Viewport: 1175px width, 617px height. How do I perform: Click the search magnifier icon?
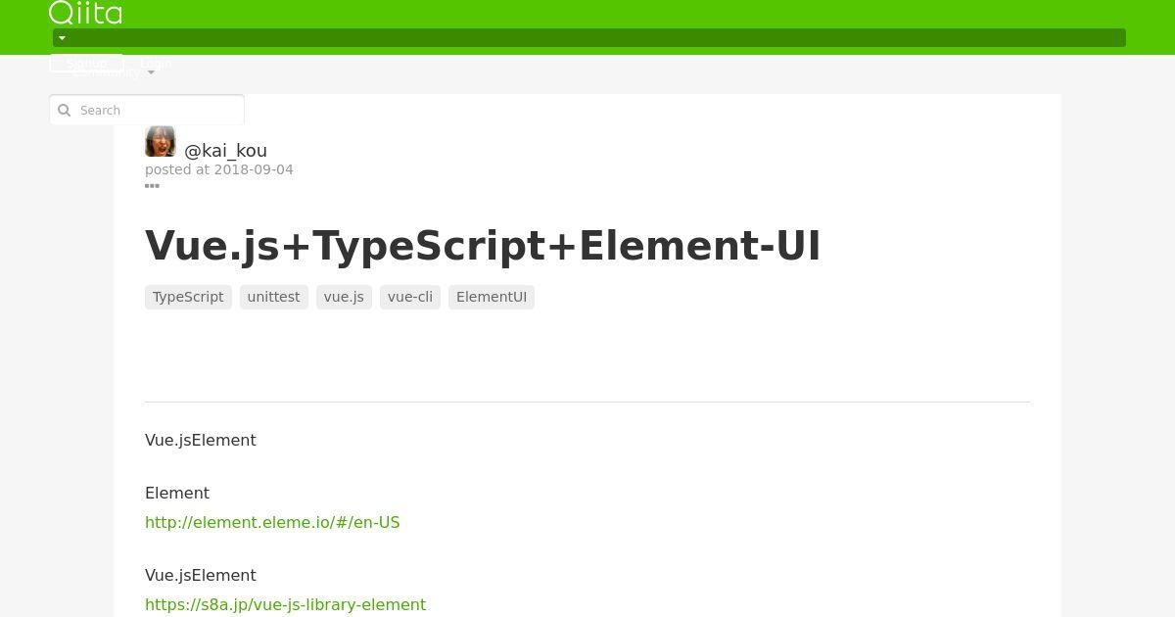click(x=65, y=111)
